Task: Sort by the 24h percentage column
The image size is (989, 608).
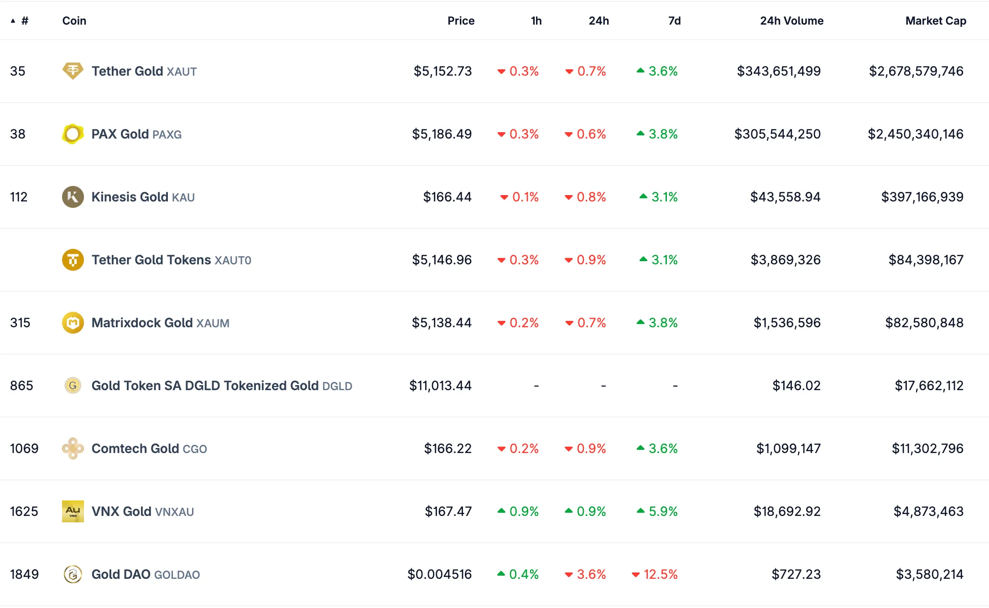Action: pyautogui.click(x=599, y=21)
